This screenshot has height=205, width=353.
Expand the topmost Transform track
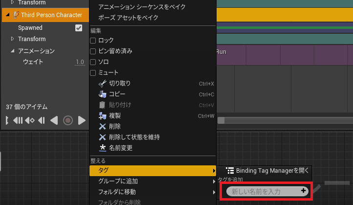pyautogui.click(x=13, y=2)
